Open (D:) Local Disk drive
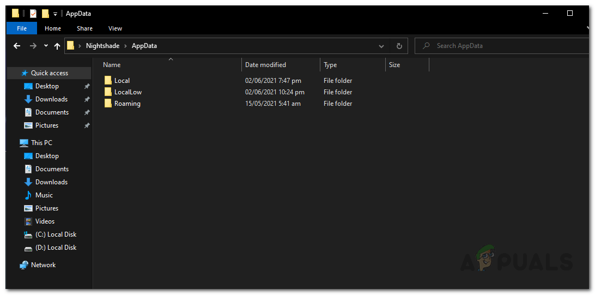The height and width of the screenshot is (295, 595). 56,248
